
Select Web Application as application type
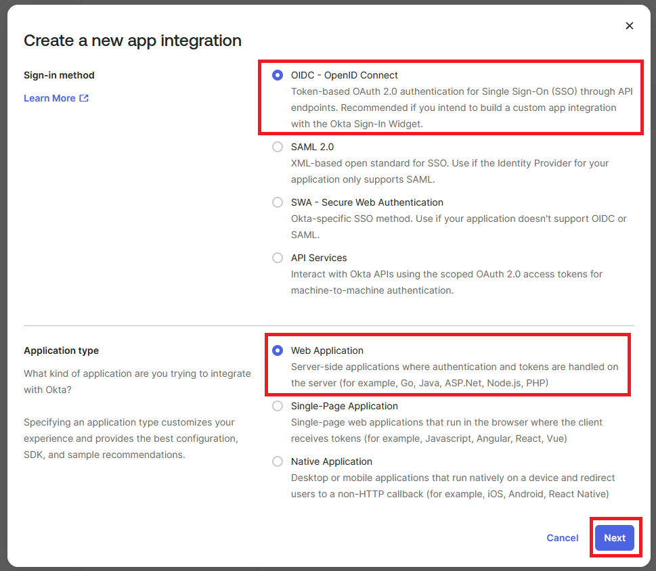278,350
